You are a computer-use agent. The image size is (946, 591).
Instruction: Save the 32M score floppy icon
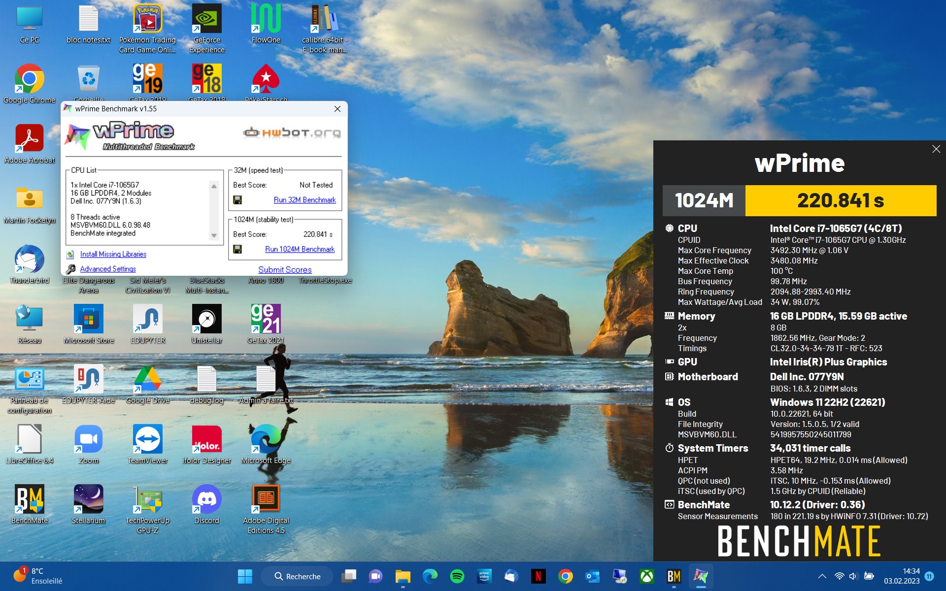tap(237, 200)
